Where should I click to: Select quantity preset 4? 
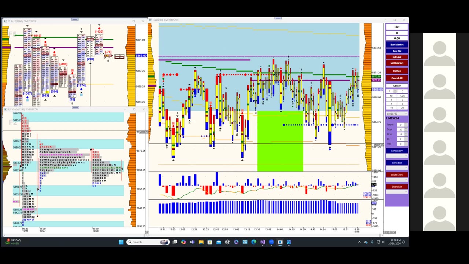click(x=391, y=104)
